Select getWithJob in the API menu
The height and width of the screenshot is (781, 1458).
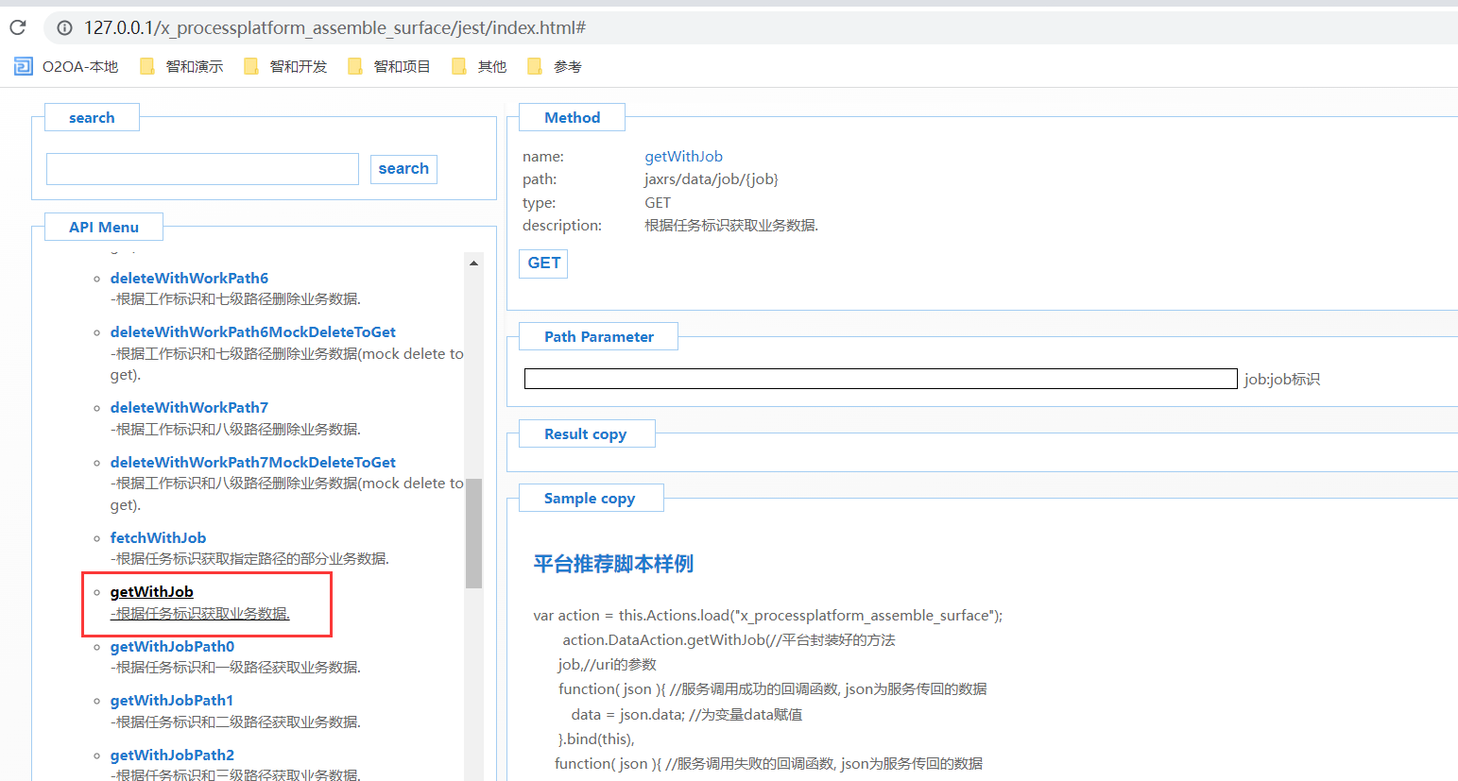point(152,592)
